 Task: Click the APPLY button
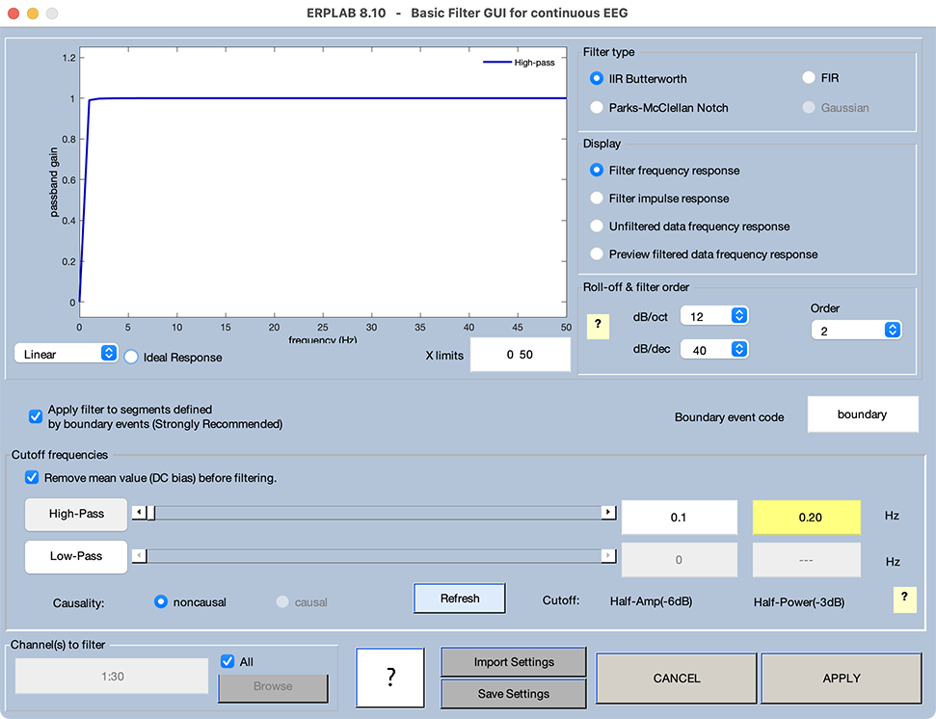click(x=841, y=678)
